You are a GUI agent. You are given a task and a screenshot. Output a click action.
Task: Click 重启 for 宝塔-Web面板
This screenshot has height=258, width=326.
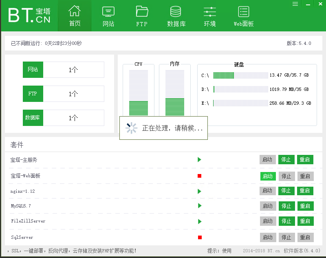[x=305, y=176]
